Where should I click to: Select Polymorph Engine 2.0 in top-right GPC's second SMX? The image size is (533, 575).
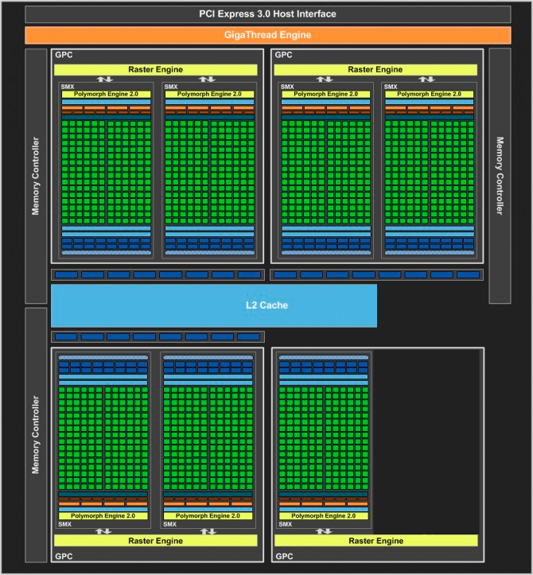coord(430,95)
